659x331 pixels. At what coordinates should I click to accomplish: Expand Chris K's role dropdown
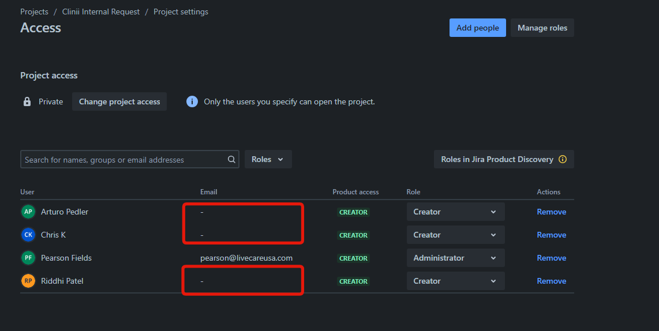point(455,235)
